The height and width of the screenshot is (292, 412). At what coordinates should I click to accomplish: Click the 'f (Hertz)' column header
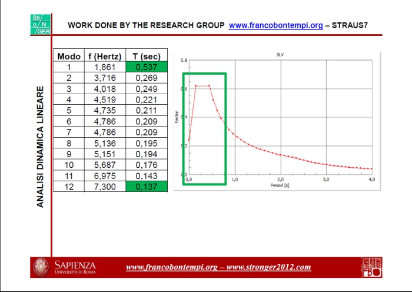(105, 57)
